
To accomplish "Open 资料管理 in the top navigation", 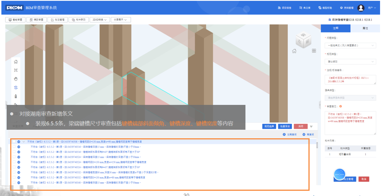I will click(x=347, y=8).
